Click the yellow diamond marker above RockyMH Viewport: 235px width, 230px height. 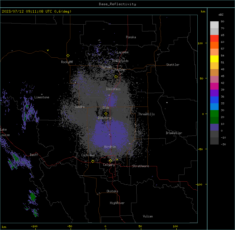point(68,56)
